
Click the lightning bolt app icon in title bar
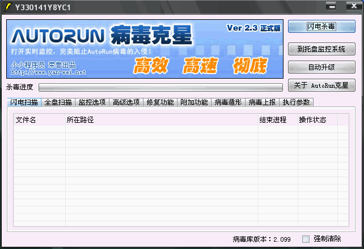point(8,7)
